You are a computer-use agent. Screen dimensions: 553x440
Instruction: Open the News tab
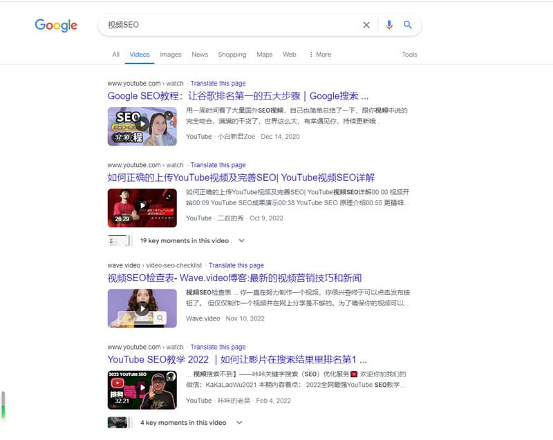[x=200, y=55]
